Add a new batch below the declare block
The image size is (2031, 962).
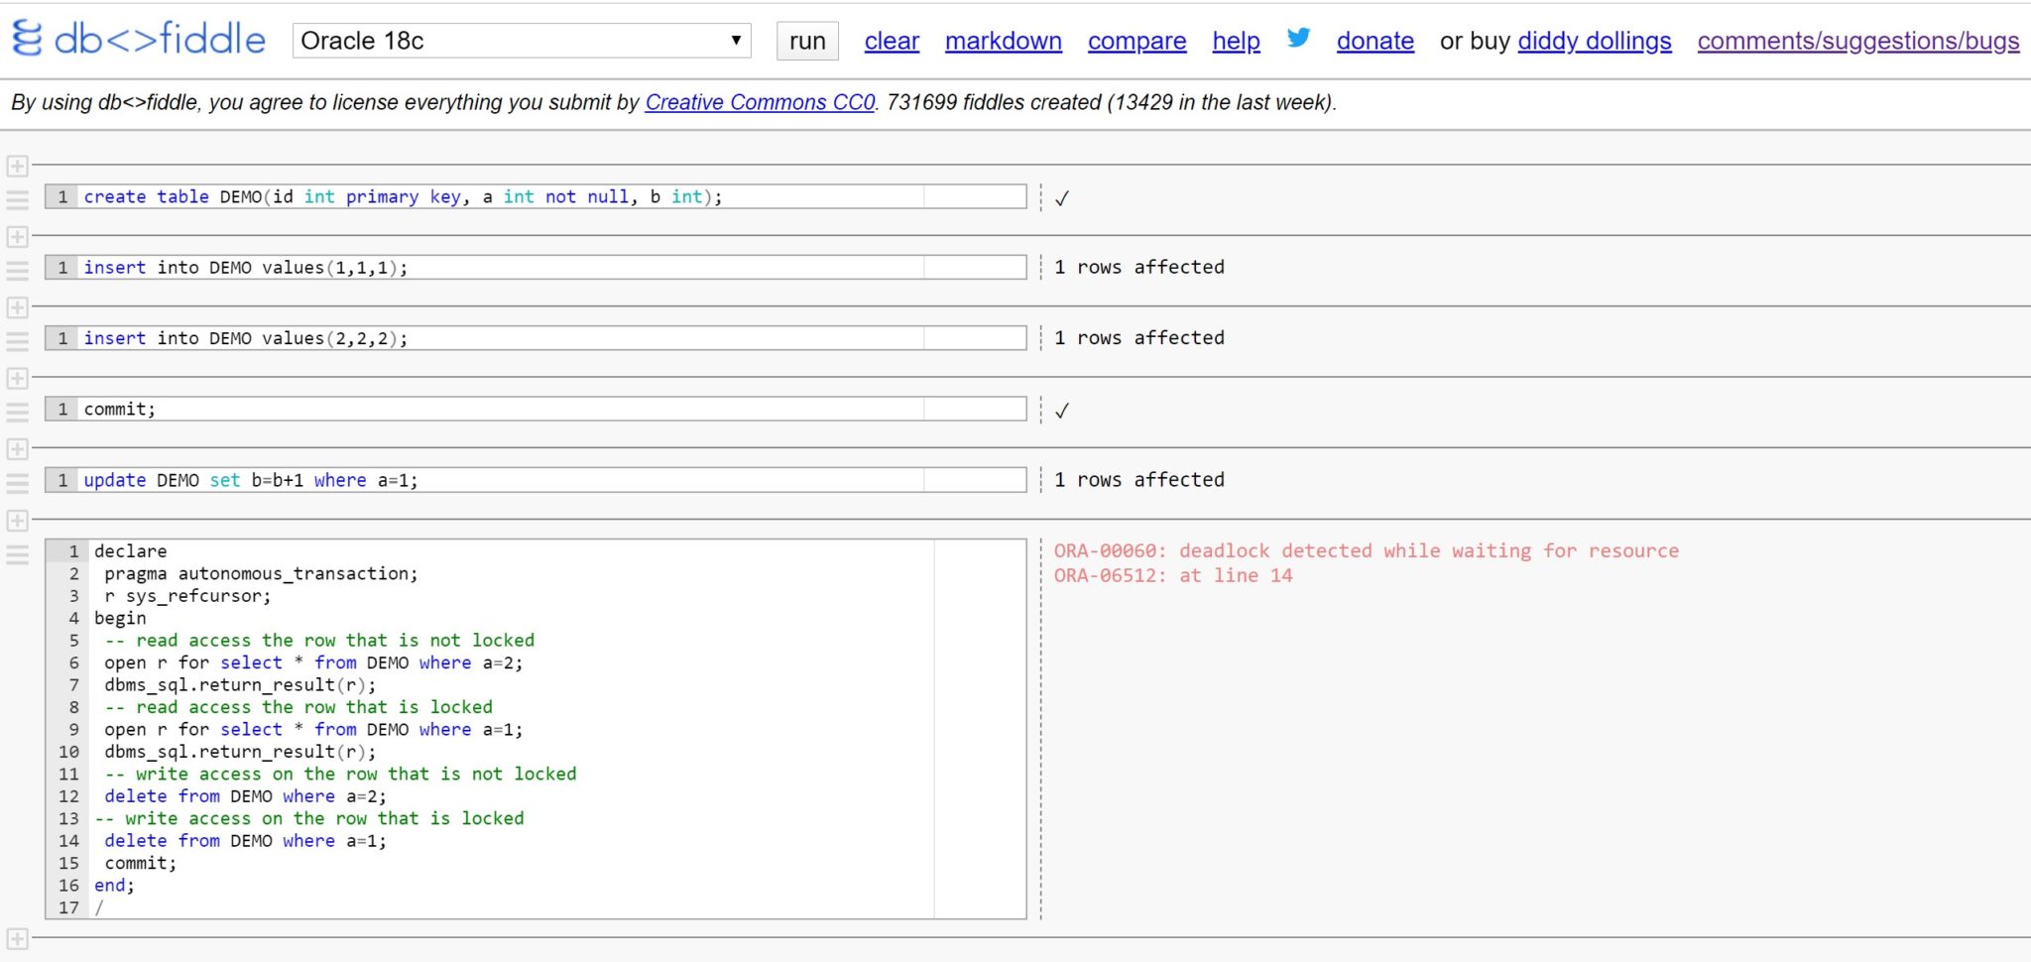point(17,938)
